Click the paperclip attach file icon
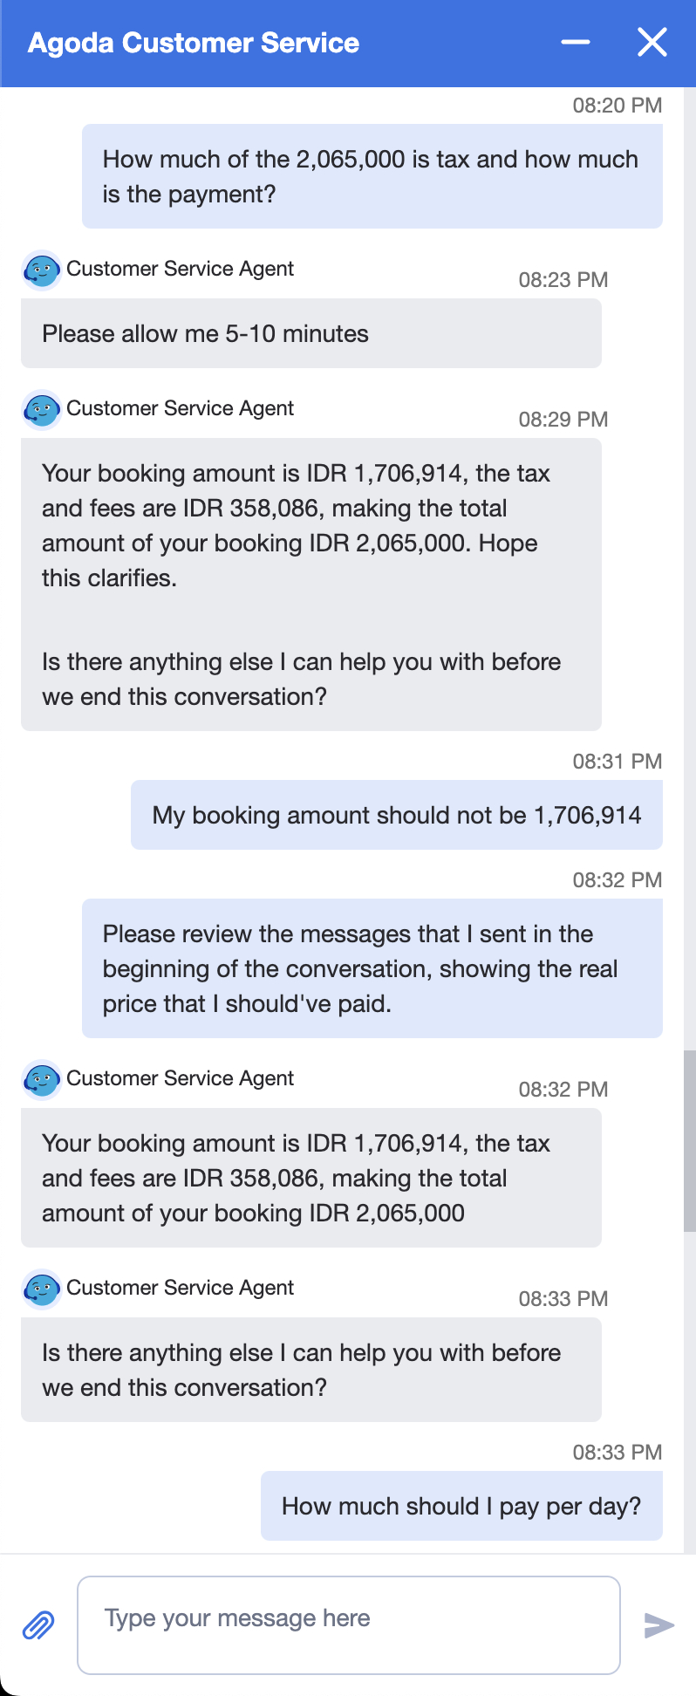The image size is (696, 1696). click(38, 1625)
